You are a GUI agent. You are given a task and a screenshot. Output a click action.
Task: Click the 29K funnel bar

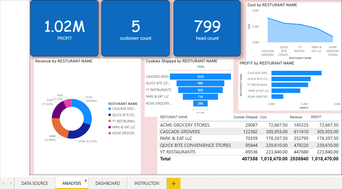point(200,104)
